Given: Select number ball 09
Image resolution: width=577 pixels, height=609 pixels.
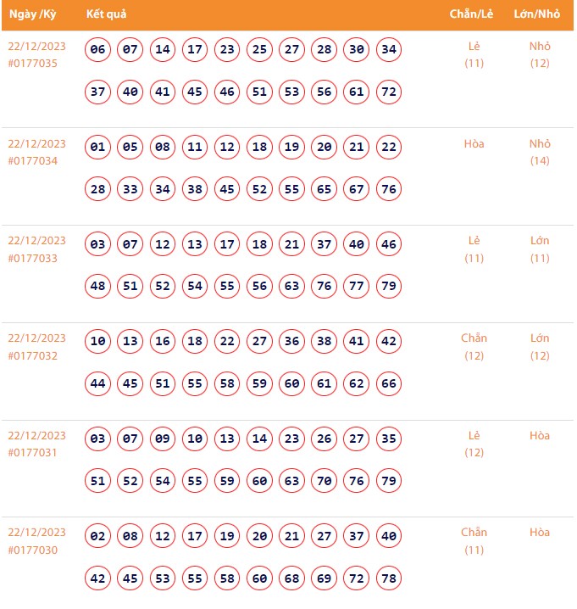Looking at the screenshot, I should (163, 439).
